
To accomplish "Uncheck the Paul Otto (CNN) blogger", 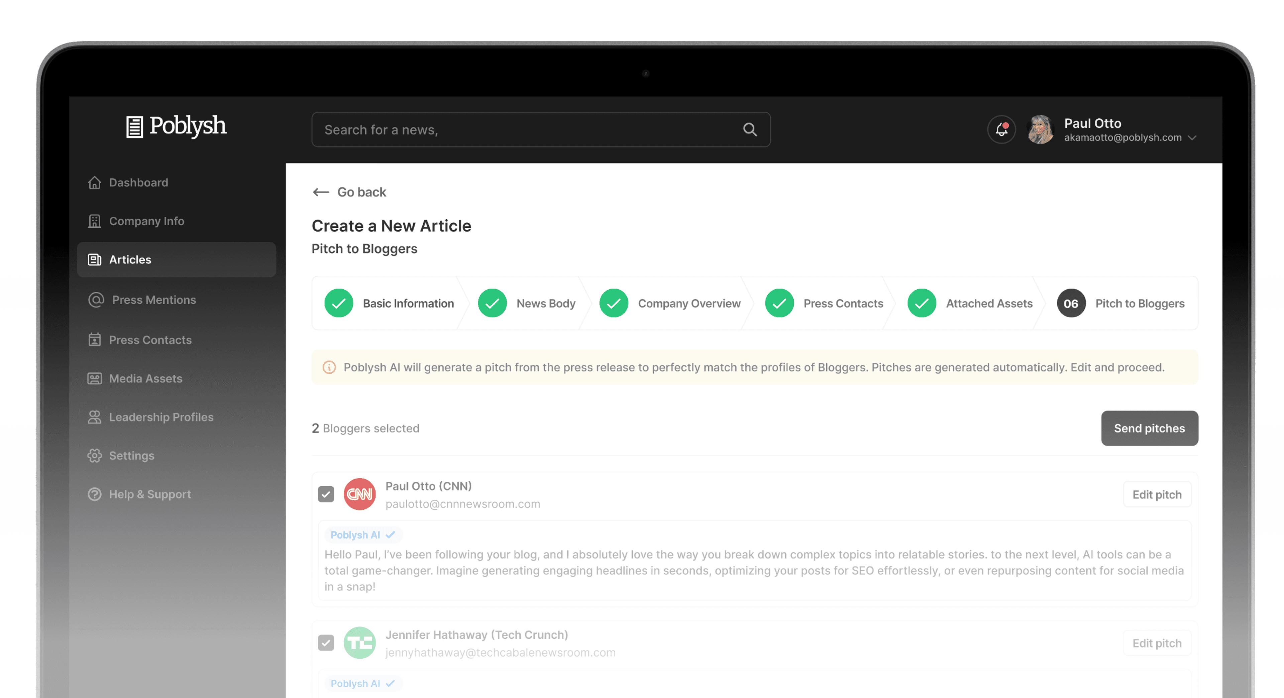I will 326,494.
